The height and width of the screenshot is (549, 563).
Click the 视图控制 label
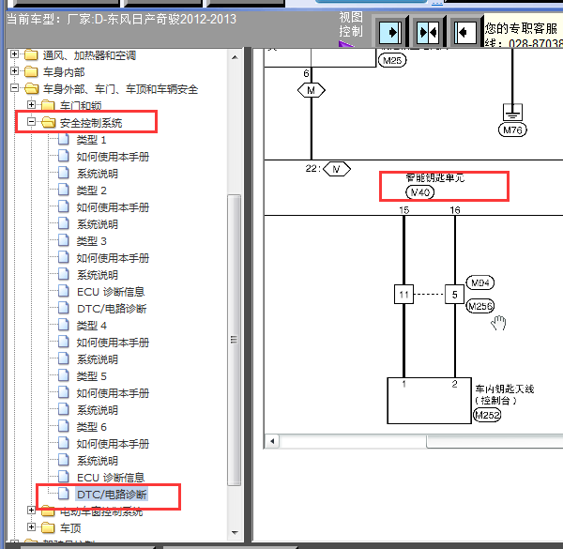click(x=351, y=24)
